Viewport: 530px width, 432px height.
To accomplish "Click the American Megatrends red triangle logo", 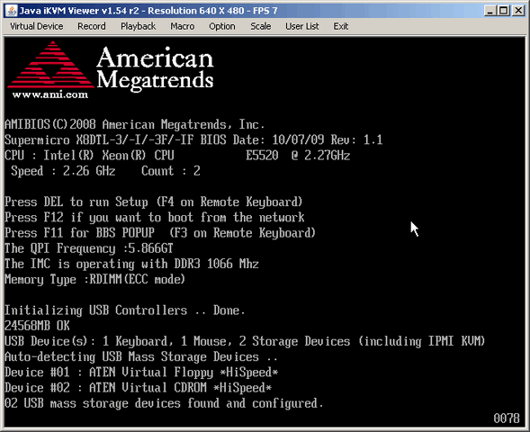I will tap(50, 65).
